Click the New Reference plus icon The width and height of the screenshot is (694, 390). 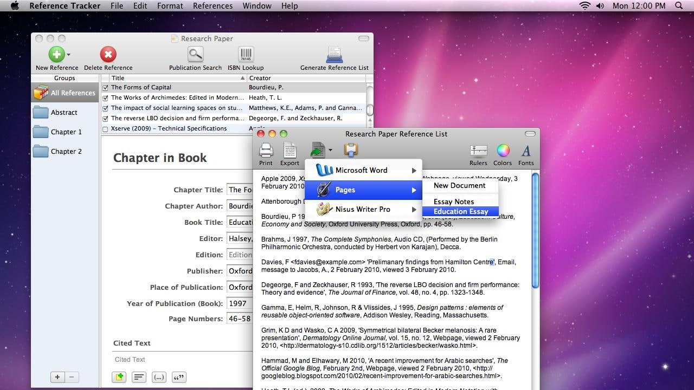56,54
